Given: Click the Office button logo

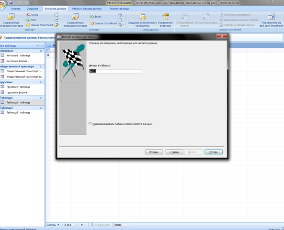Looking at the screenshot, I should (x=2, y=4).
